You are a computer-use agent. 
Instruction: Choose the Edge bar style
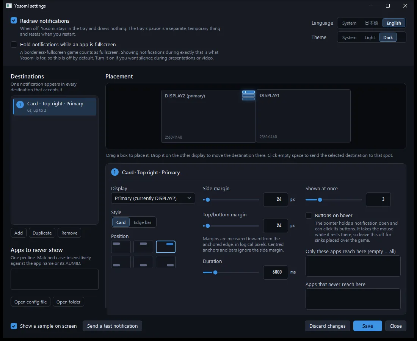click(x=143, y=222)
